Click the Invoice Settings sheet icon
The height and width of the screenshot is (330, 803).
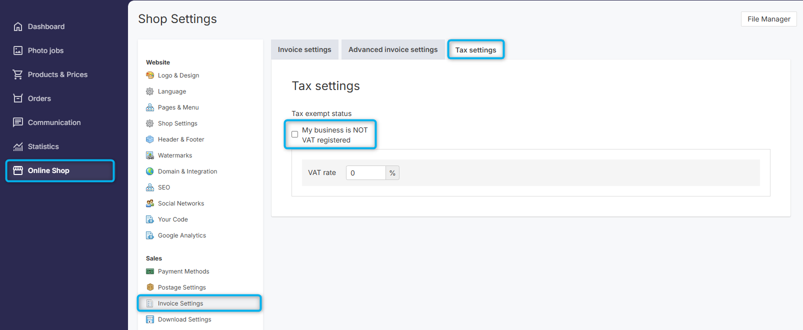click(x=150, y=303)
